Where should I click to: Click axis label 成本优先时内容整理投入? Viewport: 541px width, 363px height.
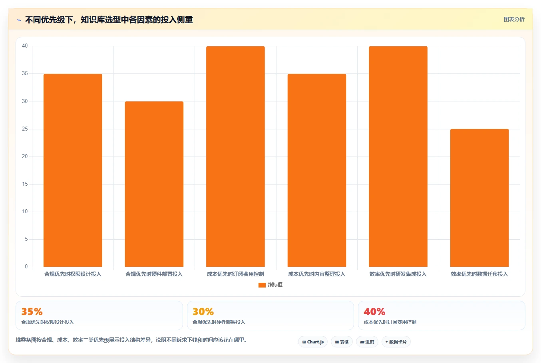coord(317,274)
